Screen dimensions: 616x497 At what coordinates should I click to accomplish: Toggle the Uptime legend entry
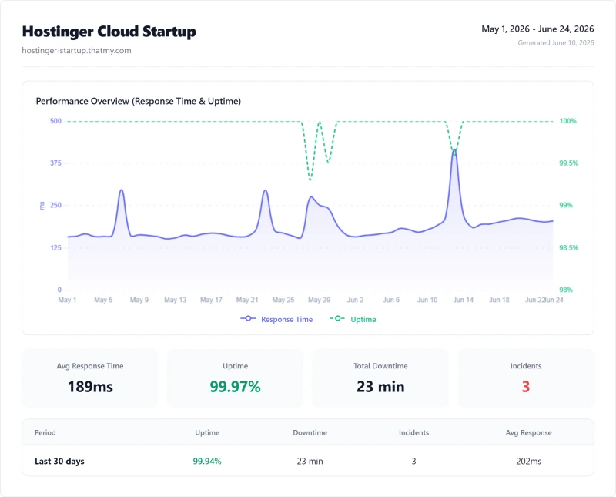pyautogui.click(x=353, y=319)
